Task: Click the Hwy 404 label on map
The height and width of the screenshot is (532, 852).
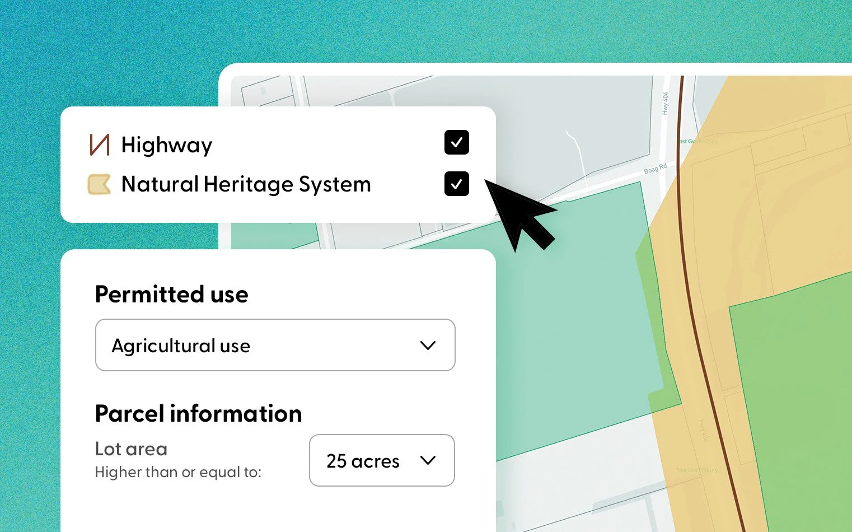Action: (x=665, y=104)
